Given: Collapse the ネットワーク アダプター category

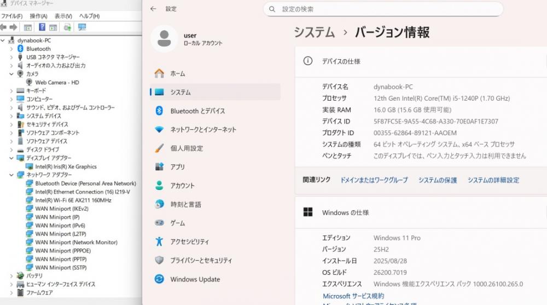Looking at the screenshot, I should coord(11,175).
